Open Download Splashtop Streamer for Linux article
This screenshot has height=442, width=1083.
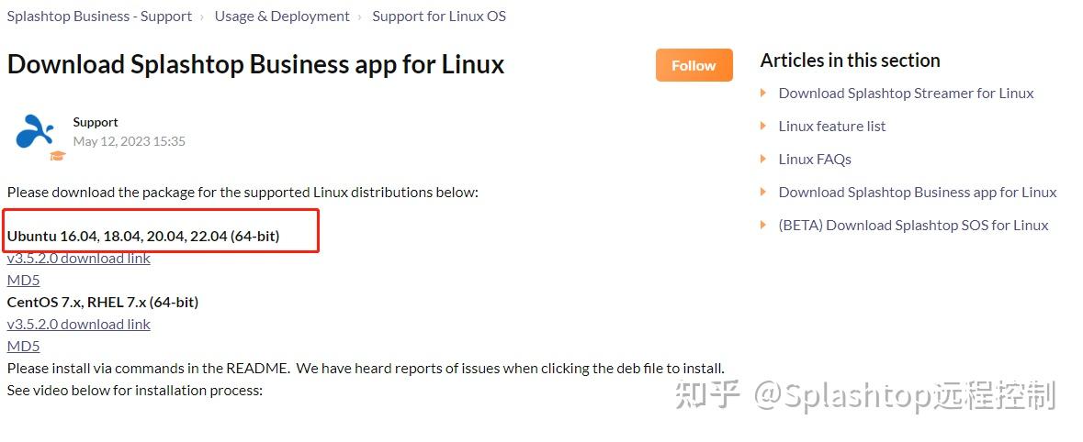pyautogui.click(x=907, y=94)
